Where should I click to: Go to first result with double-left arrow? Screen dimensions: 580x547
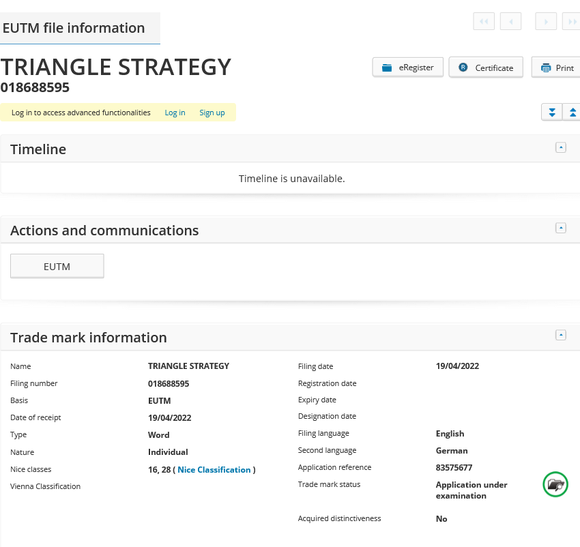click(x=483, y=22)
